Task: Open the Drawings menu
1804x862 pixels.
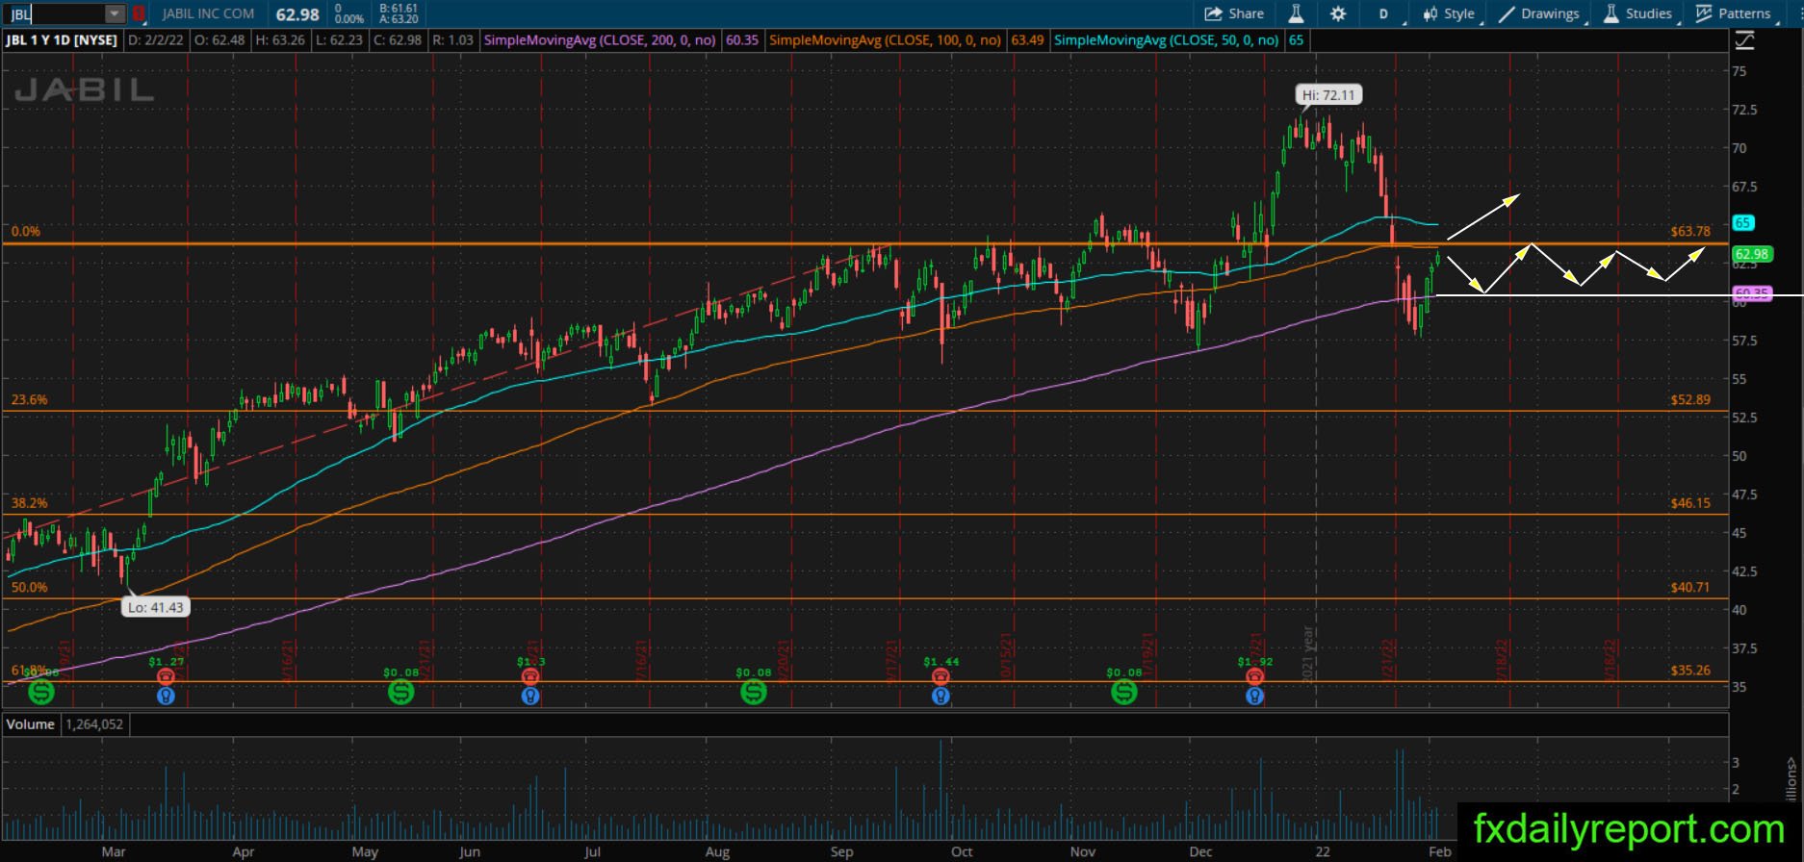Action: [1539, 13]
